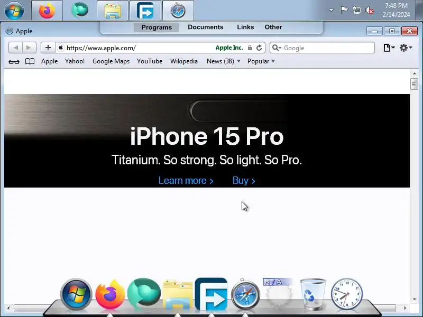
Task: Open the Google Maps bookmark
Action: 111,61
